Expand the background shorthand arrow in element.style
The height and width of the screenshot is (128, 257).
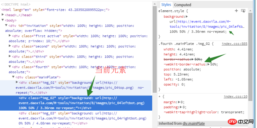coord(187,16)
